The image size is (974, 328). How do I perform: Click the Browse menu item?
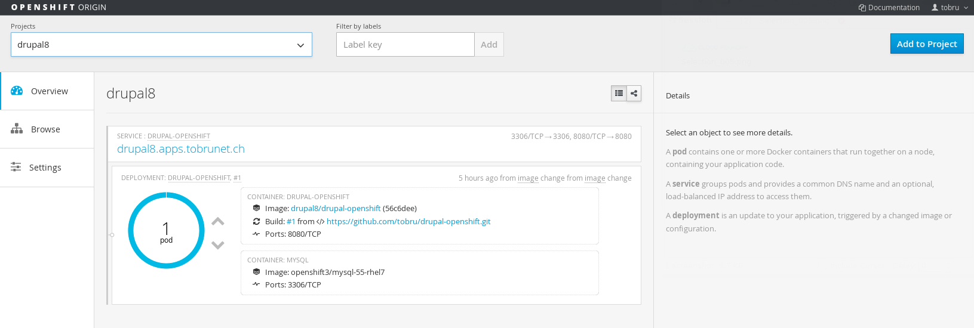point(47,129)
